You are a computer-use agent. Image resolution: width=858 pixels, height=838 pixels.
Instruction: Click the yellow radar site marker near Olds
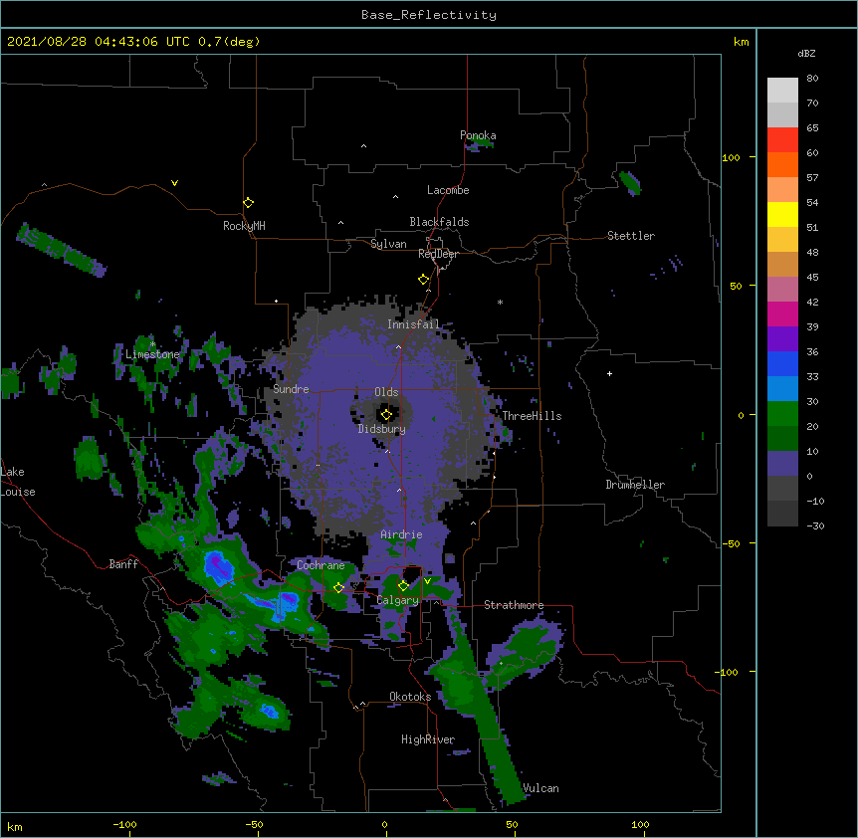tap(386, 415)
